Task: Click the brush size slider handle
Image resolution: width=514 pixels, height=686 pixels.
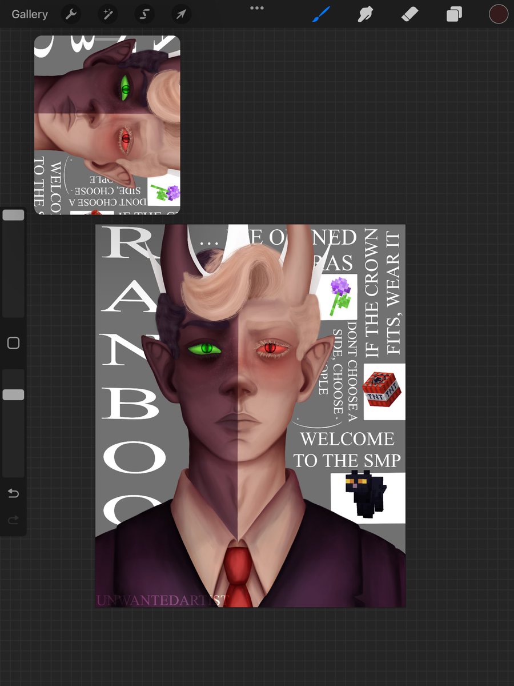Action: 13,215
